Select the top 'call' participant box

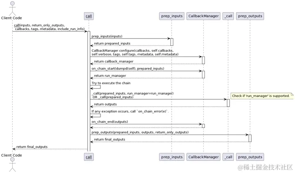coord(89,16)
